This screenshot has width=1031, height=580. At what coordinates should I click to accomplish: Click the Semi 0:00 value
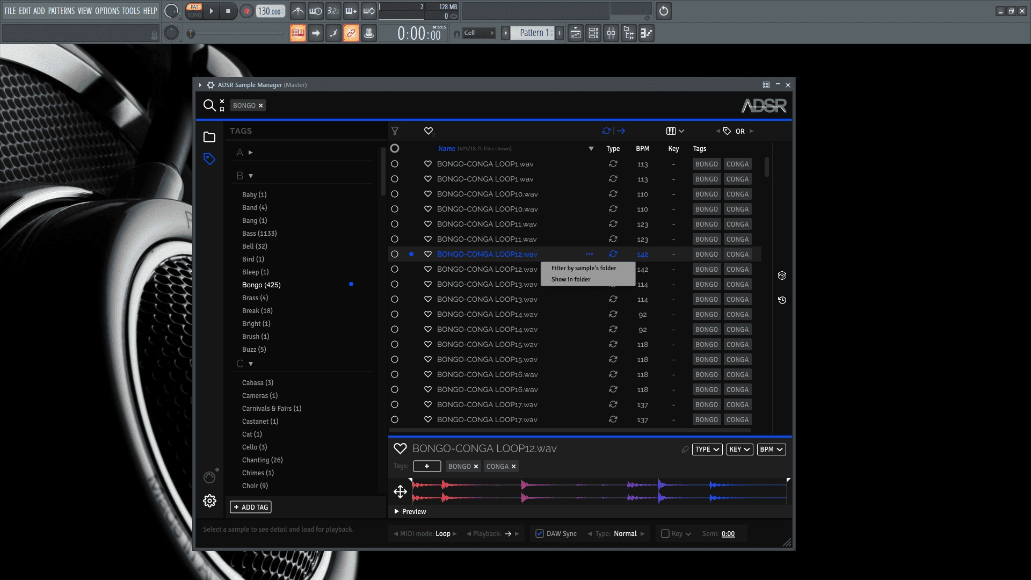(x=728, y=534)
